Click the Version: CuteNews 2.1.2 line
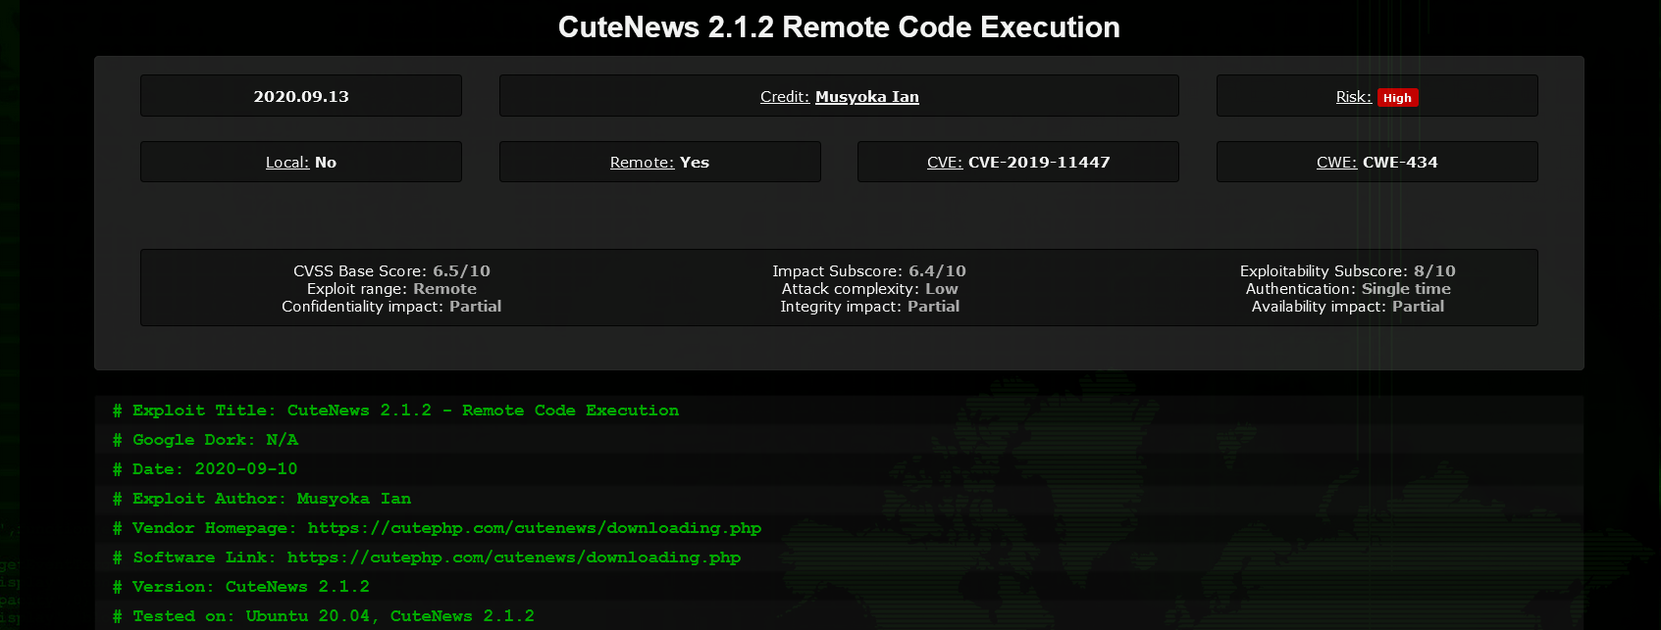This screenshot has width=1661, height=630. [x=241, y=587]
